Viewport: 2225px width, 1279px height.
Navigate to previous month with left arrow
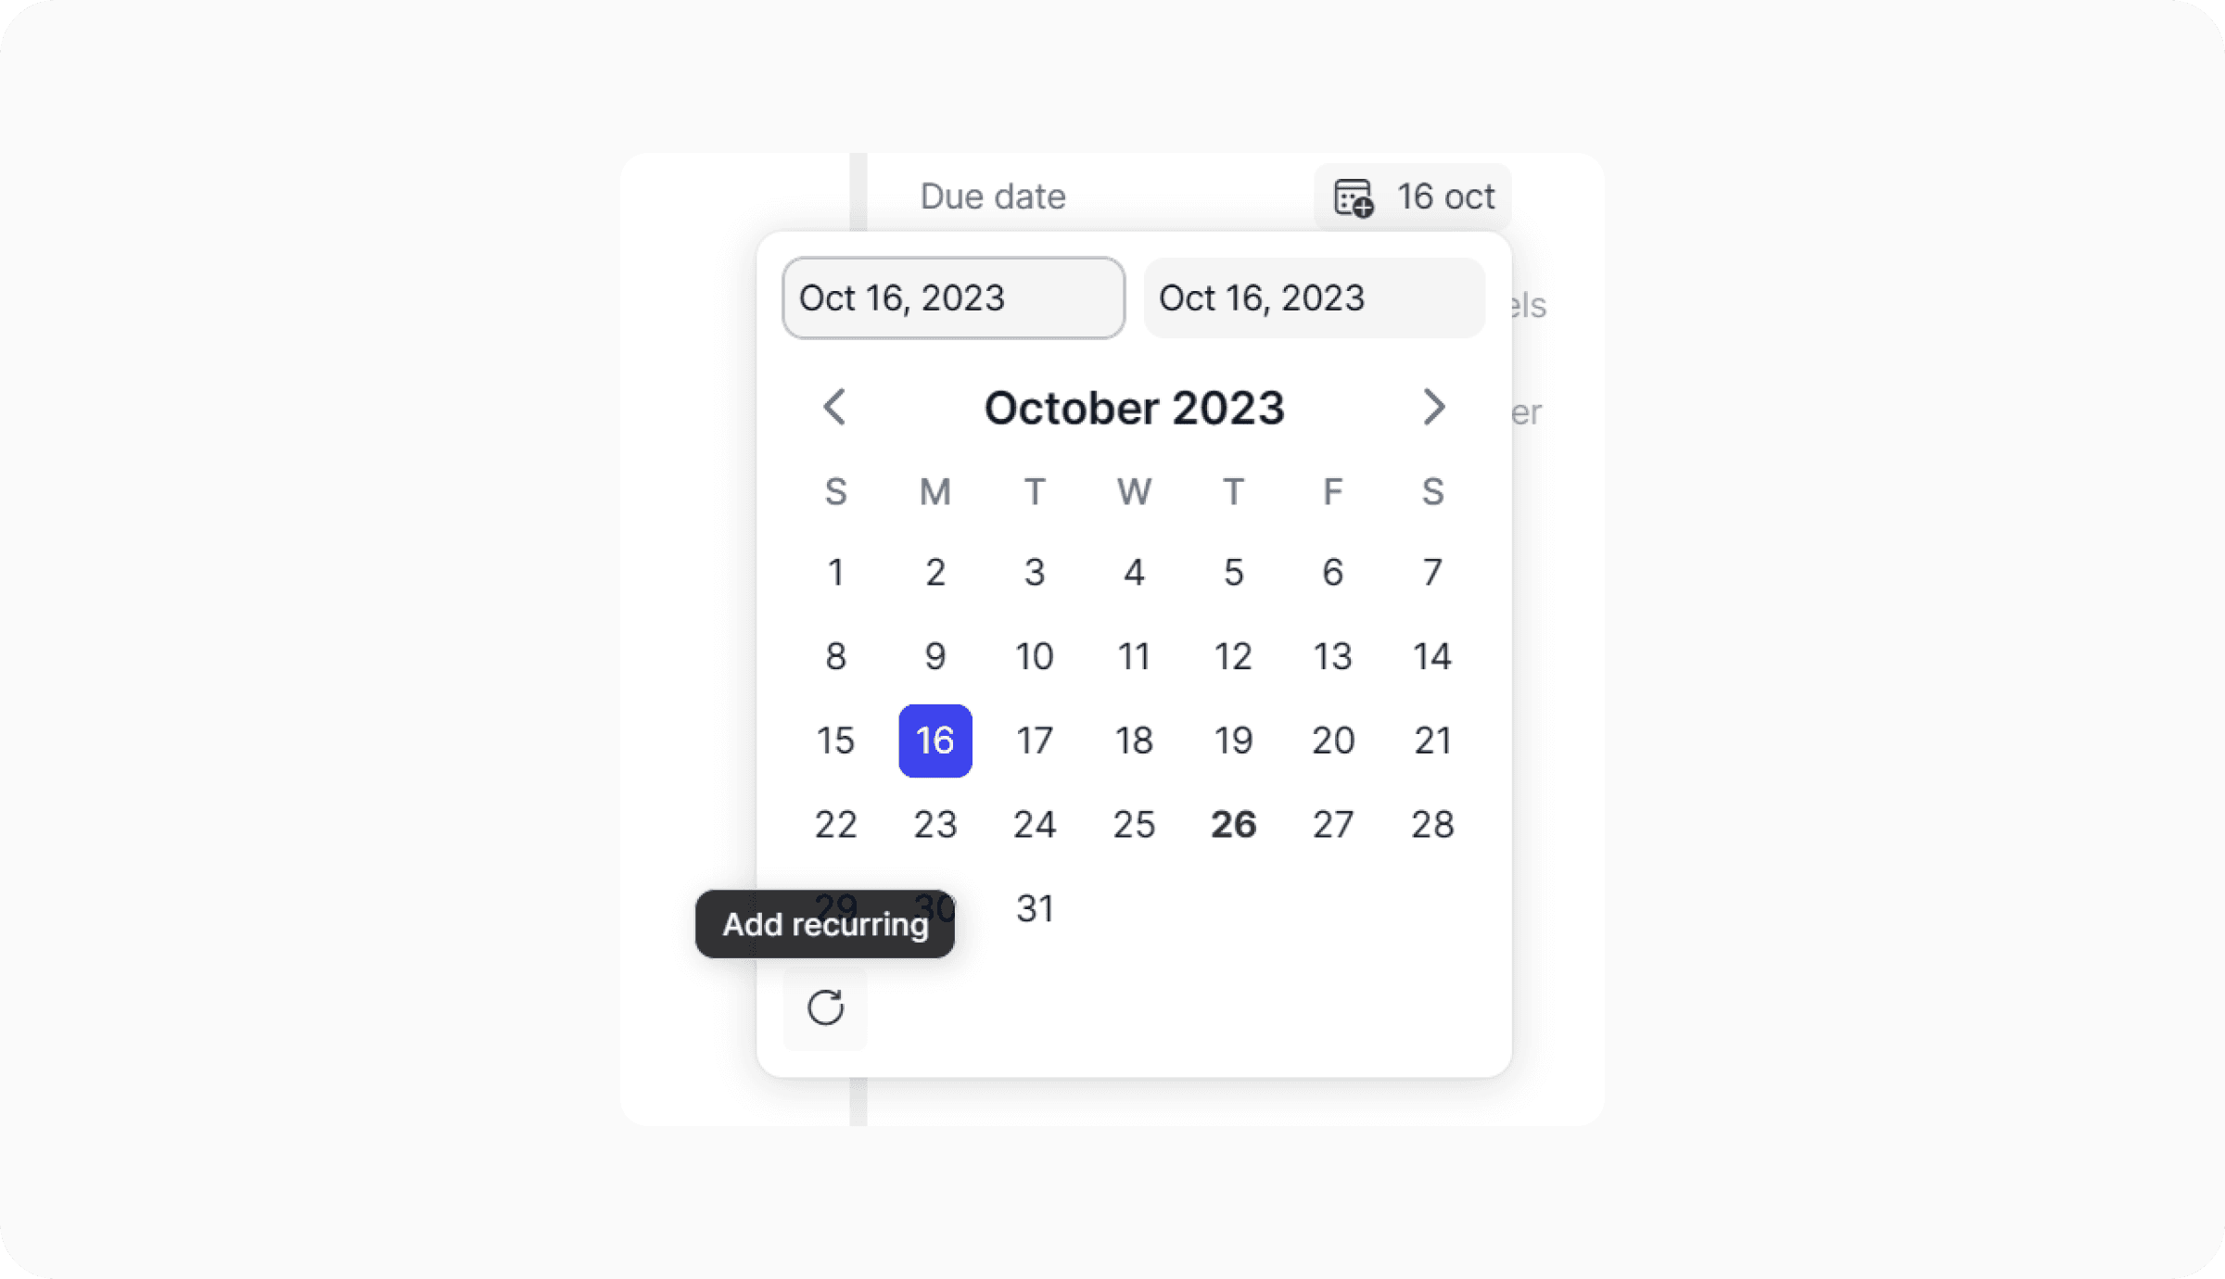[834, 407]
